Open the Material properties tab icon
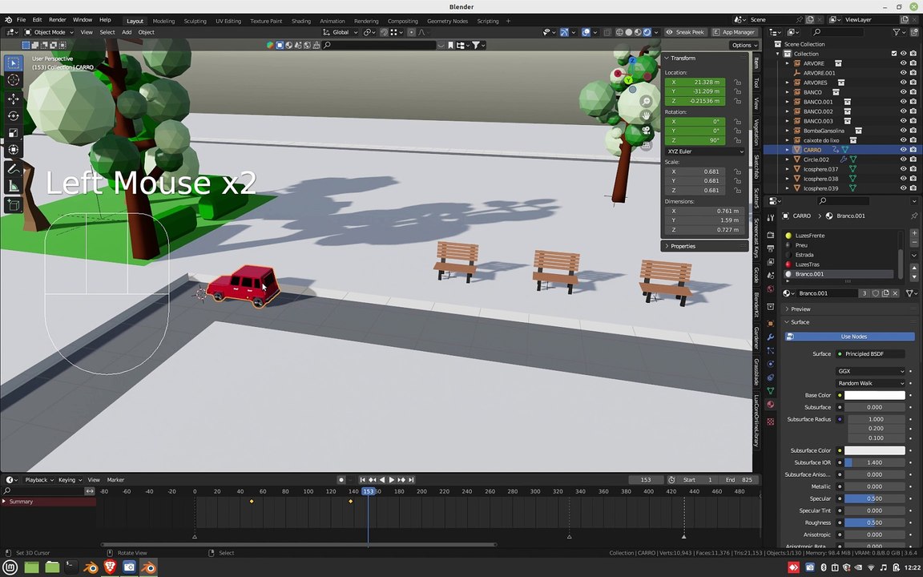Image resolution: width=923 pixels, height=577 pixels. coord(771,405)
